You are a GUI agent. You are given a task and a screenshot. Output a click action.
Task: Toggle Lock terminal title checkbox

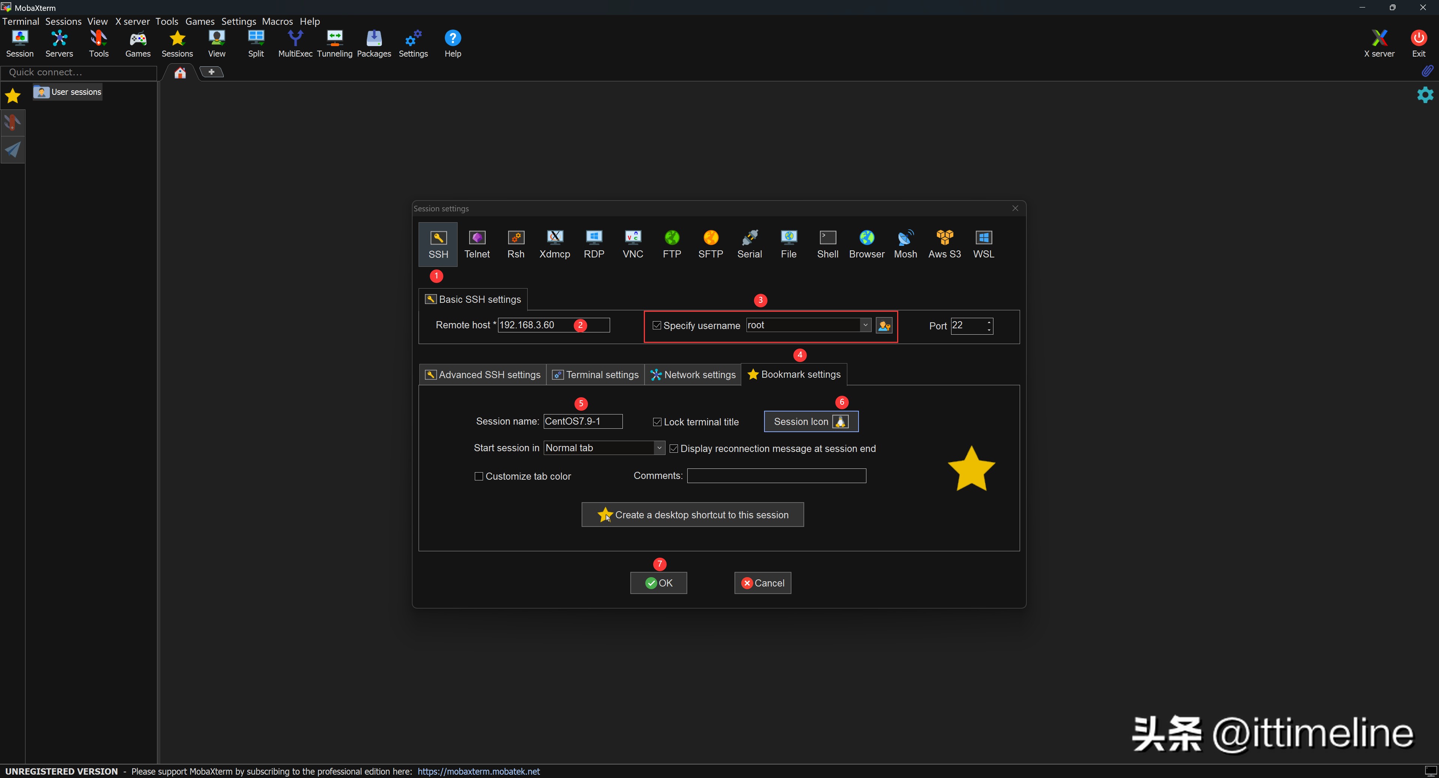point(658,422)
